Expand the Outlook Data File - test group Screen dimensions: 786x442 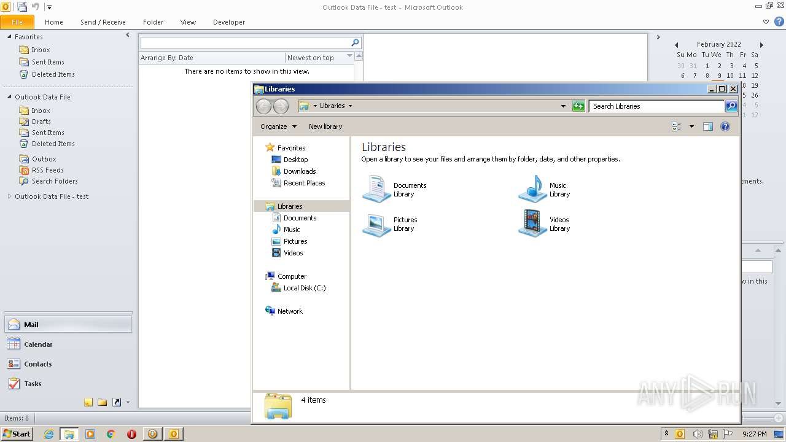click(9, 196)
